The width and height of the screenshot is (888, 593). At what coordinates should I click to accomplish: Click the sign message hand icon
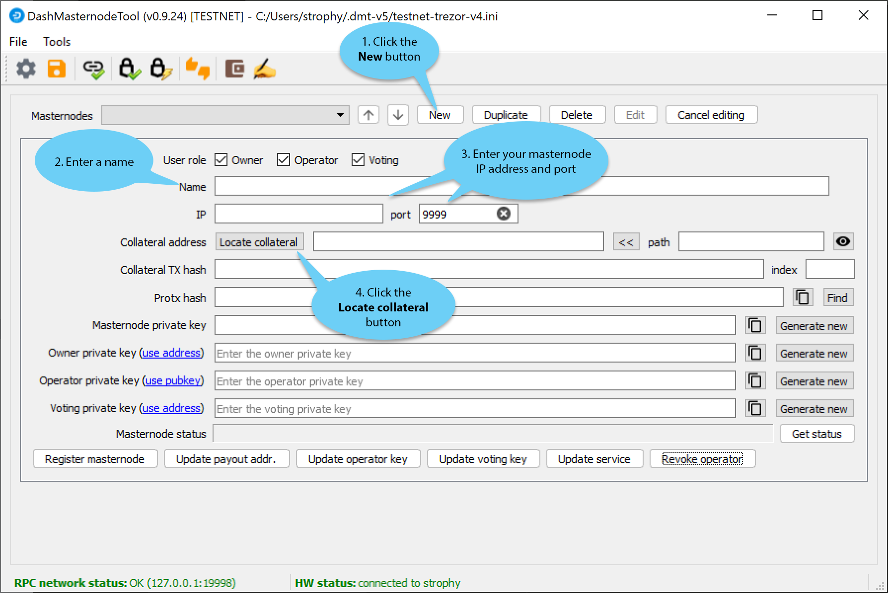[265, 69]
